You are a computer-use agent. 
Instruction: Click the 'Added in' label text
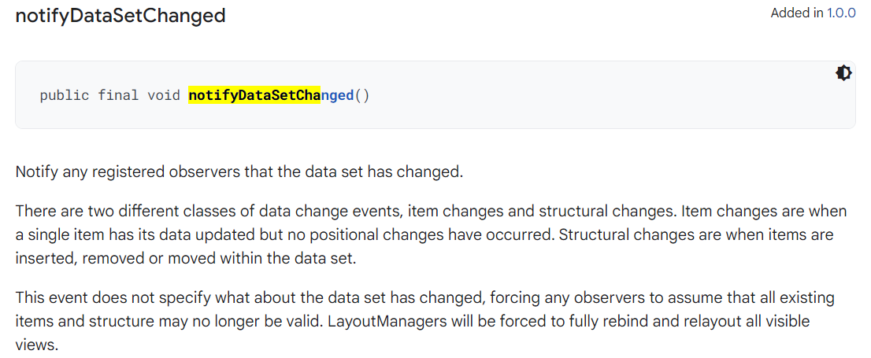tap(797, 13)
